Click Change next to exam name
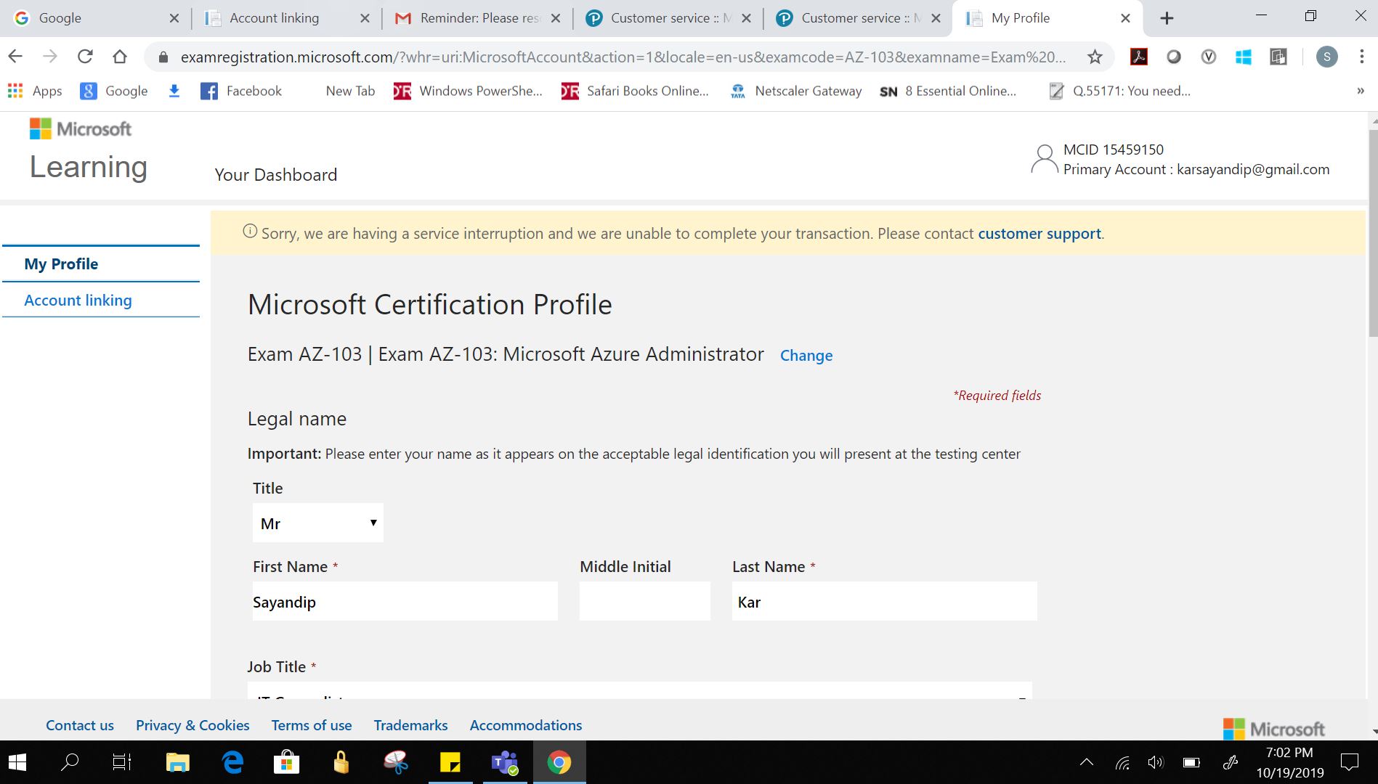Viewport: 1378px width, 784px height. [x=806, y=356]
